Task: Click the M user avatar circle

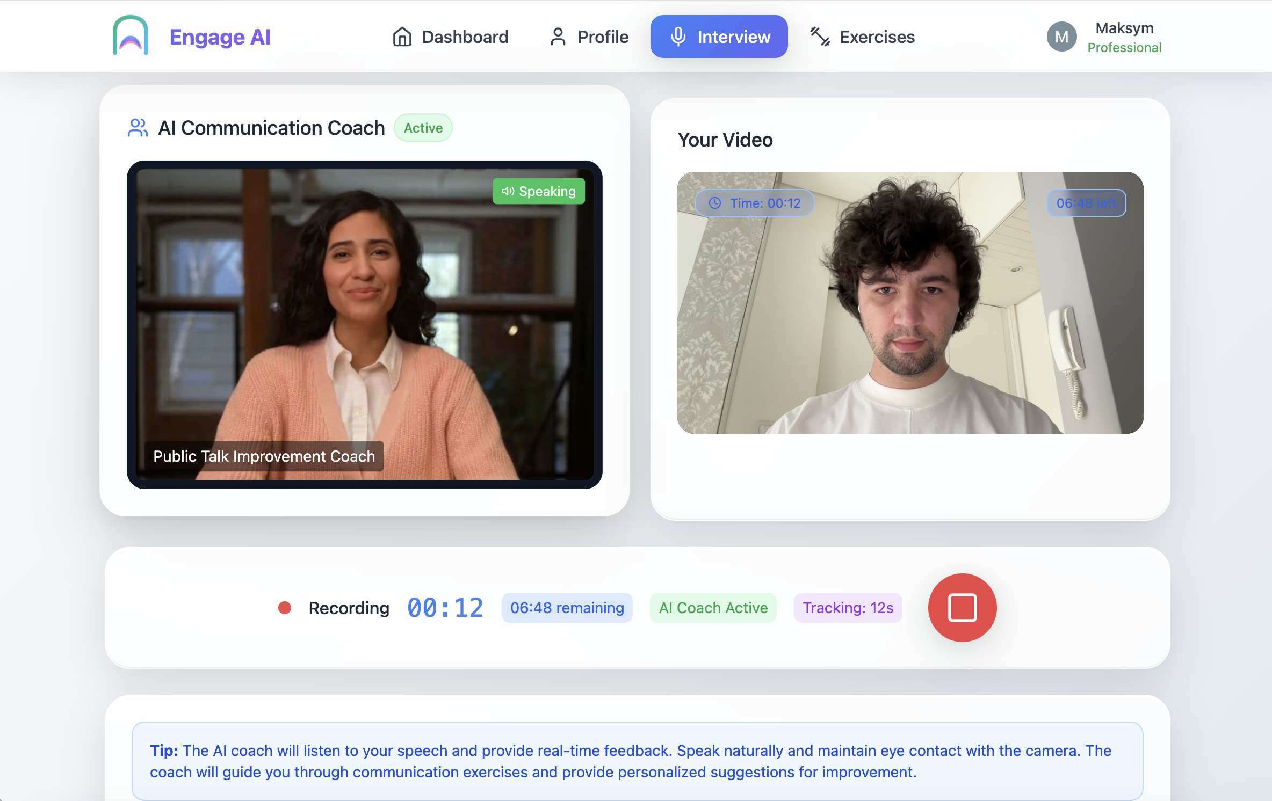Action: coord(1061,37)
